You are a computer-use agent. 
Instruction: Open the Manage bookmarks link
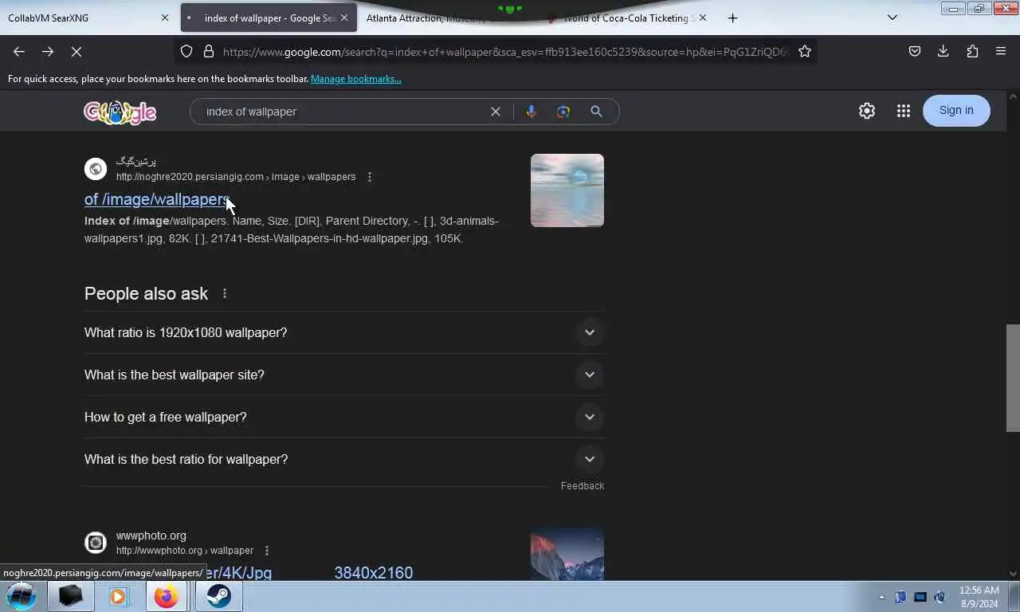point(355,79)
